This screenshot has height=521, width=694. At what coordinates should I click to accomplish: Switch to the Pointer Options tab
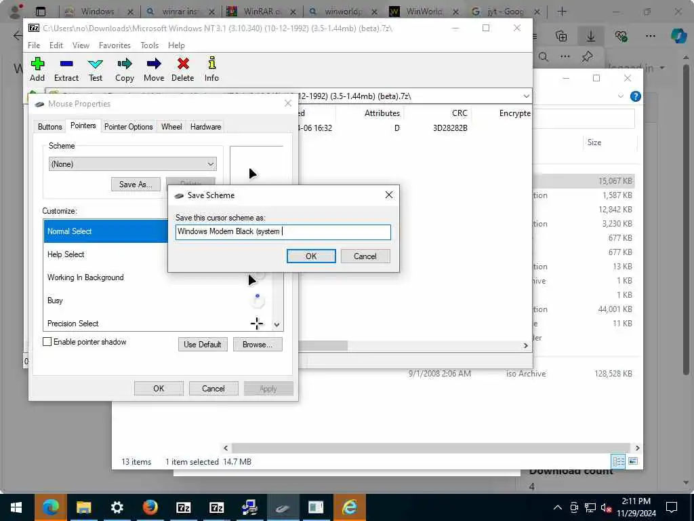[128, 127]
